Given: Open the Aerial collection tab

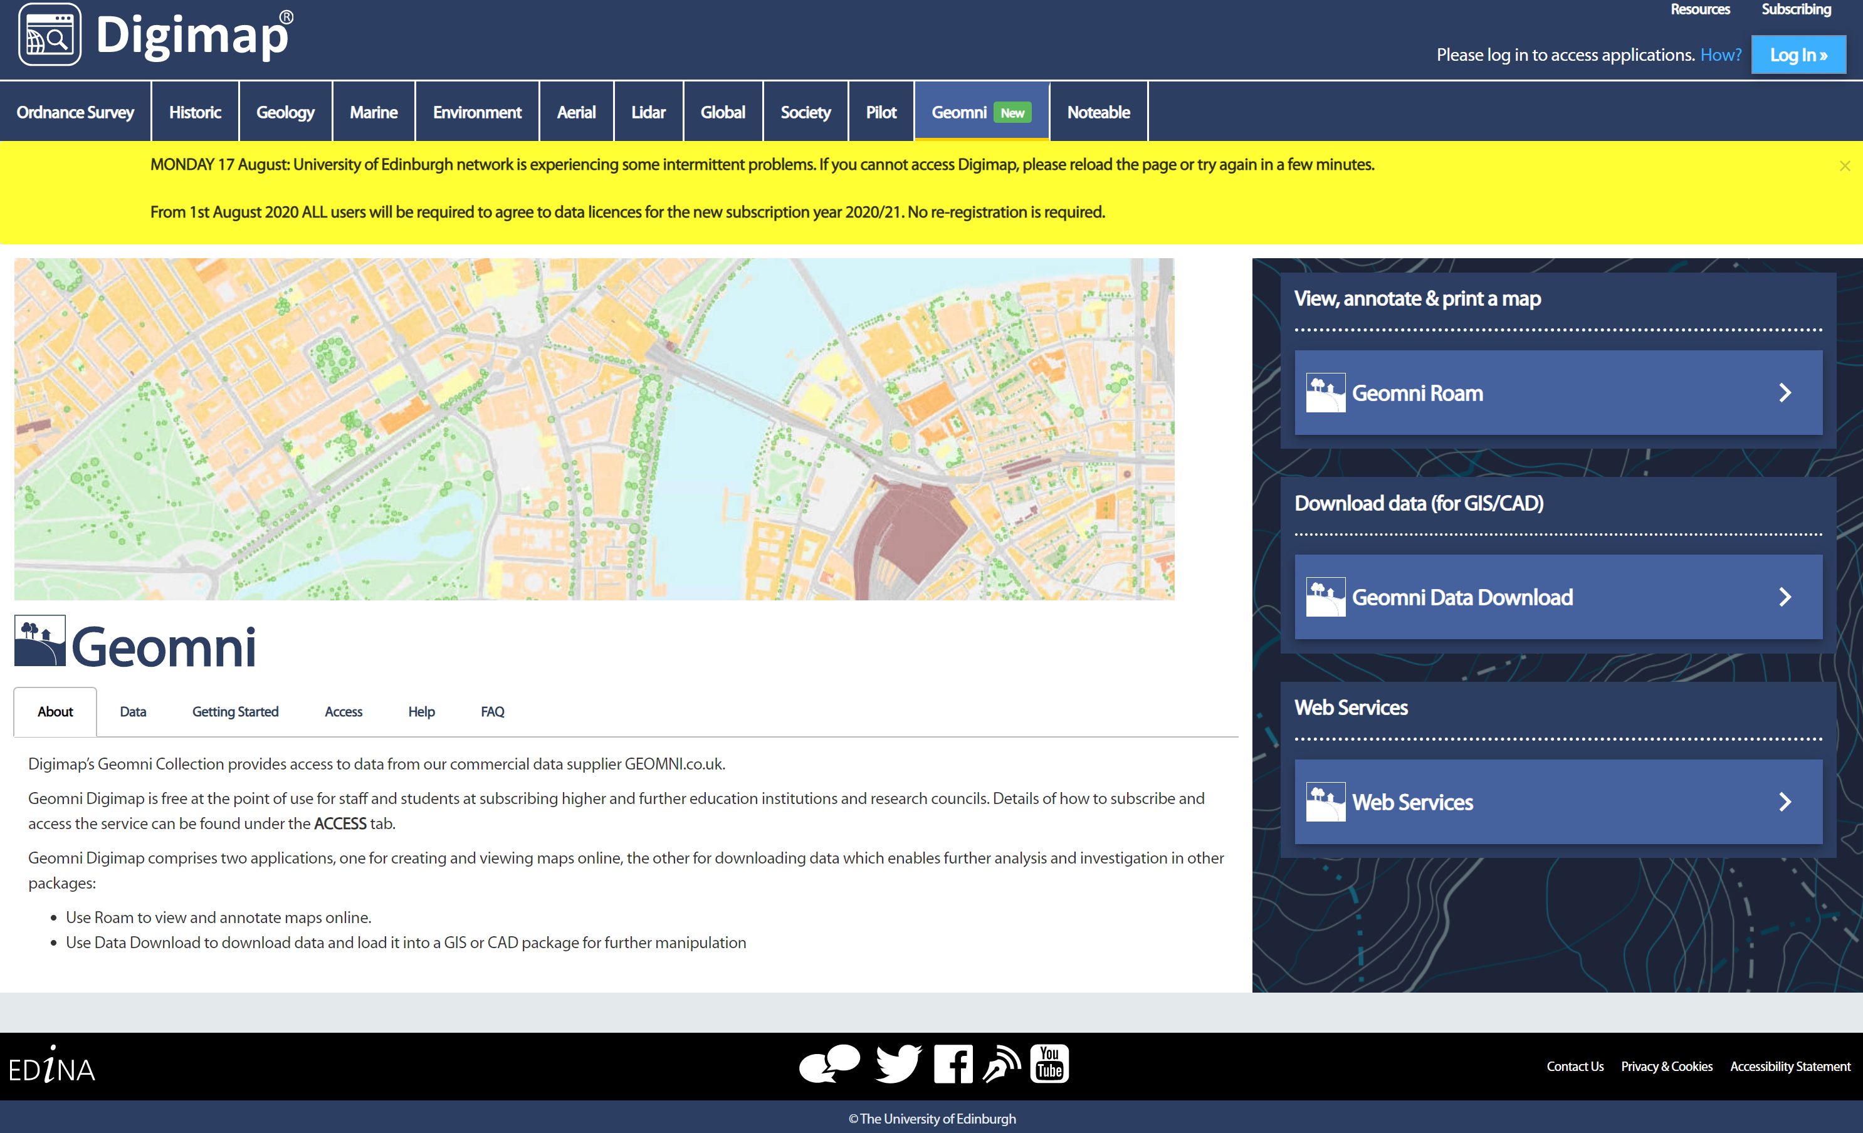Looking at the screenshot, I should click(576, 112).
